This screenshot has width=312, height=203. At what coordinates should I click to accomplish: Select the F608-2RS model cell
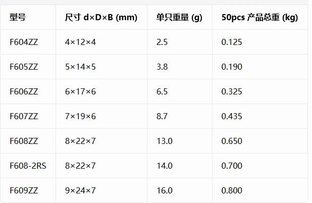click(x=28, y=166)
